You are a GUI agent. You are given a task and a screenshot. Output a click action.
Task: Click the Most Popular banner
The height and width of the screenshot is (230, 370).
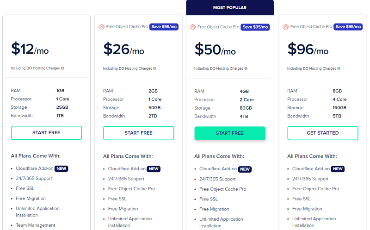230,7
